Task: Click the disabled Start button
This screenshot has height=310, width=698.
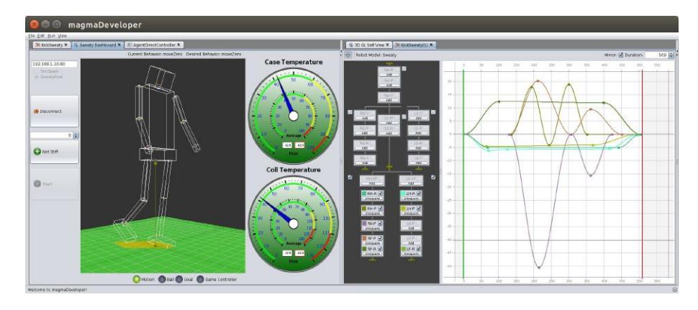Action: click(54, 183)
